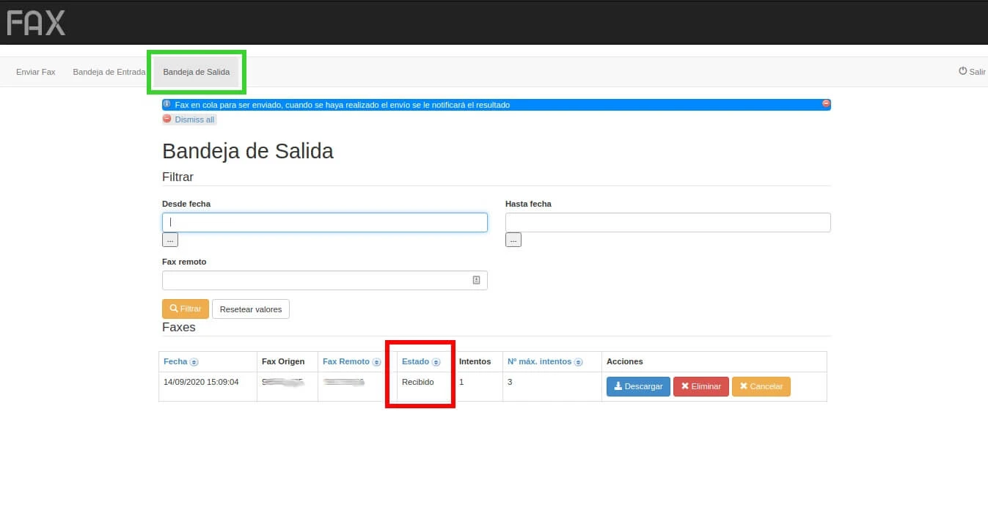The width and height of the screenshot is (988, 505).
Task: Click the contact icon in Fax remoto field
Action: click(476, 280)
